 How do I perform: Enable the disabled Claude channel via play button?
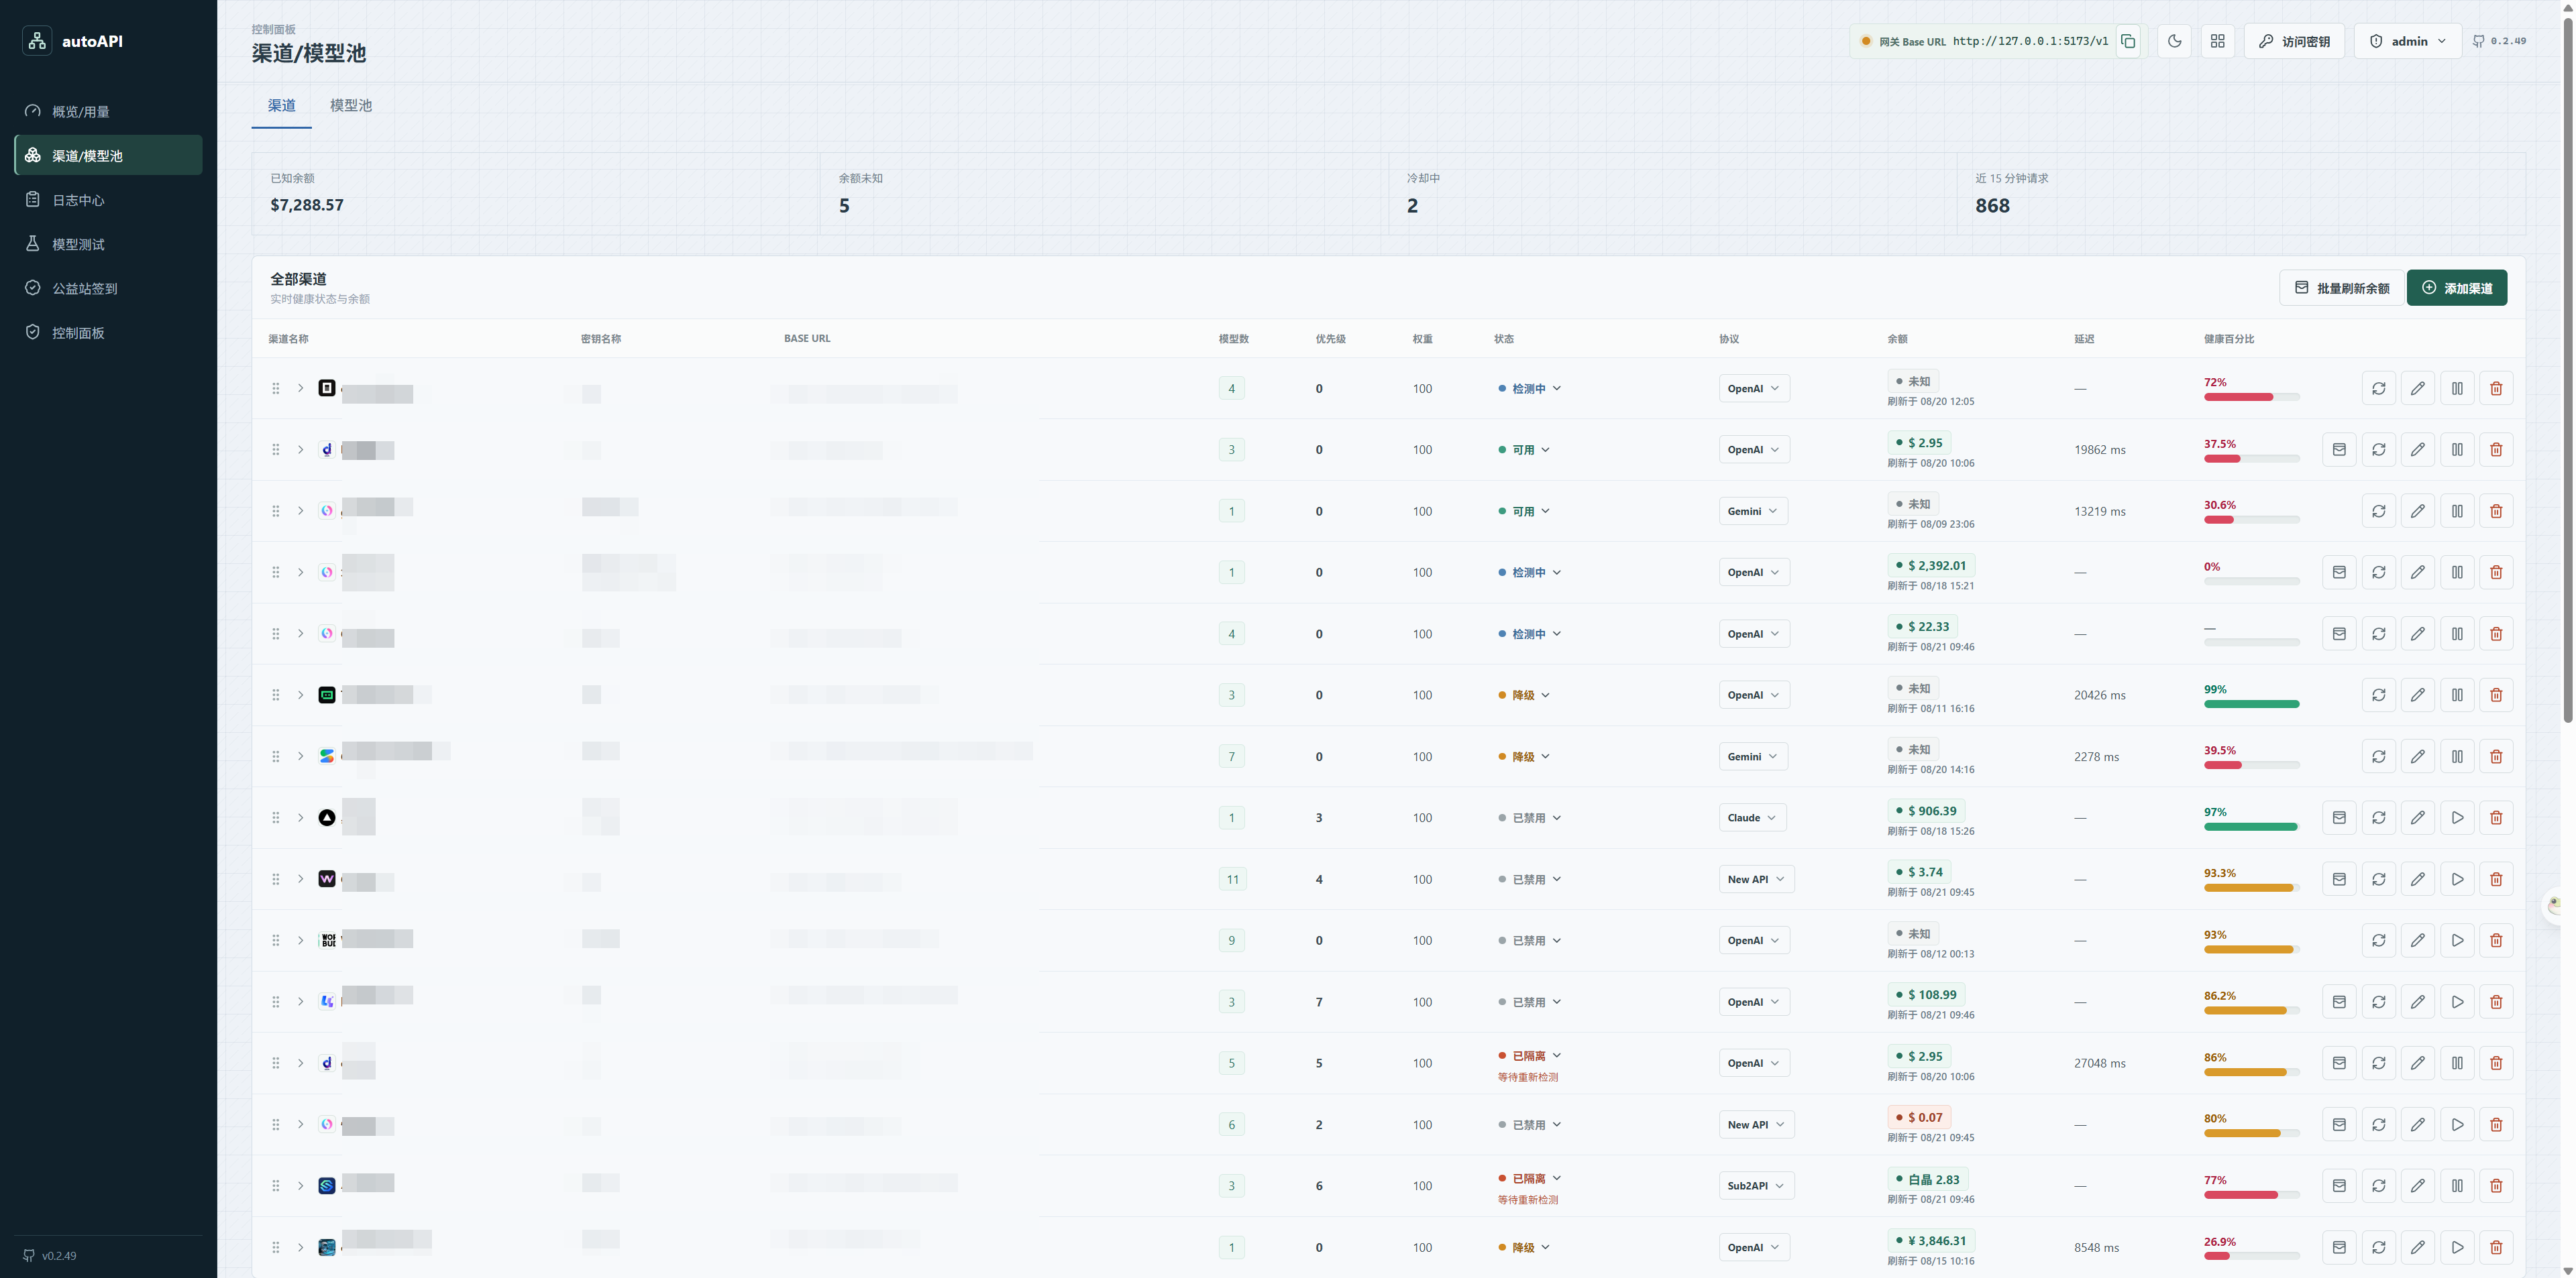click(2457, 817)
